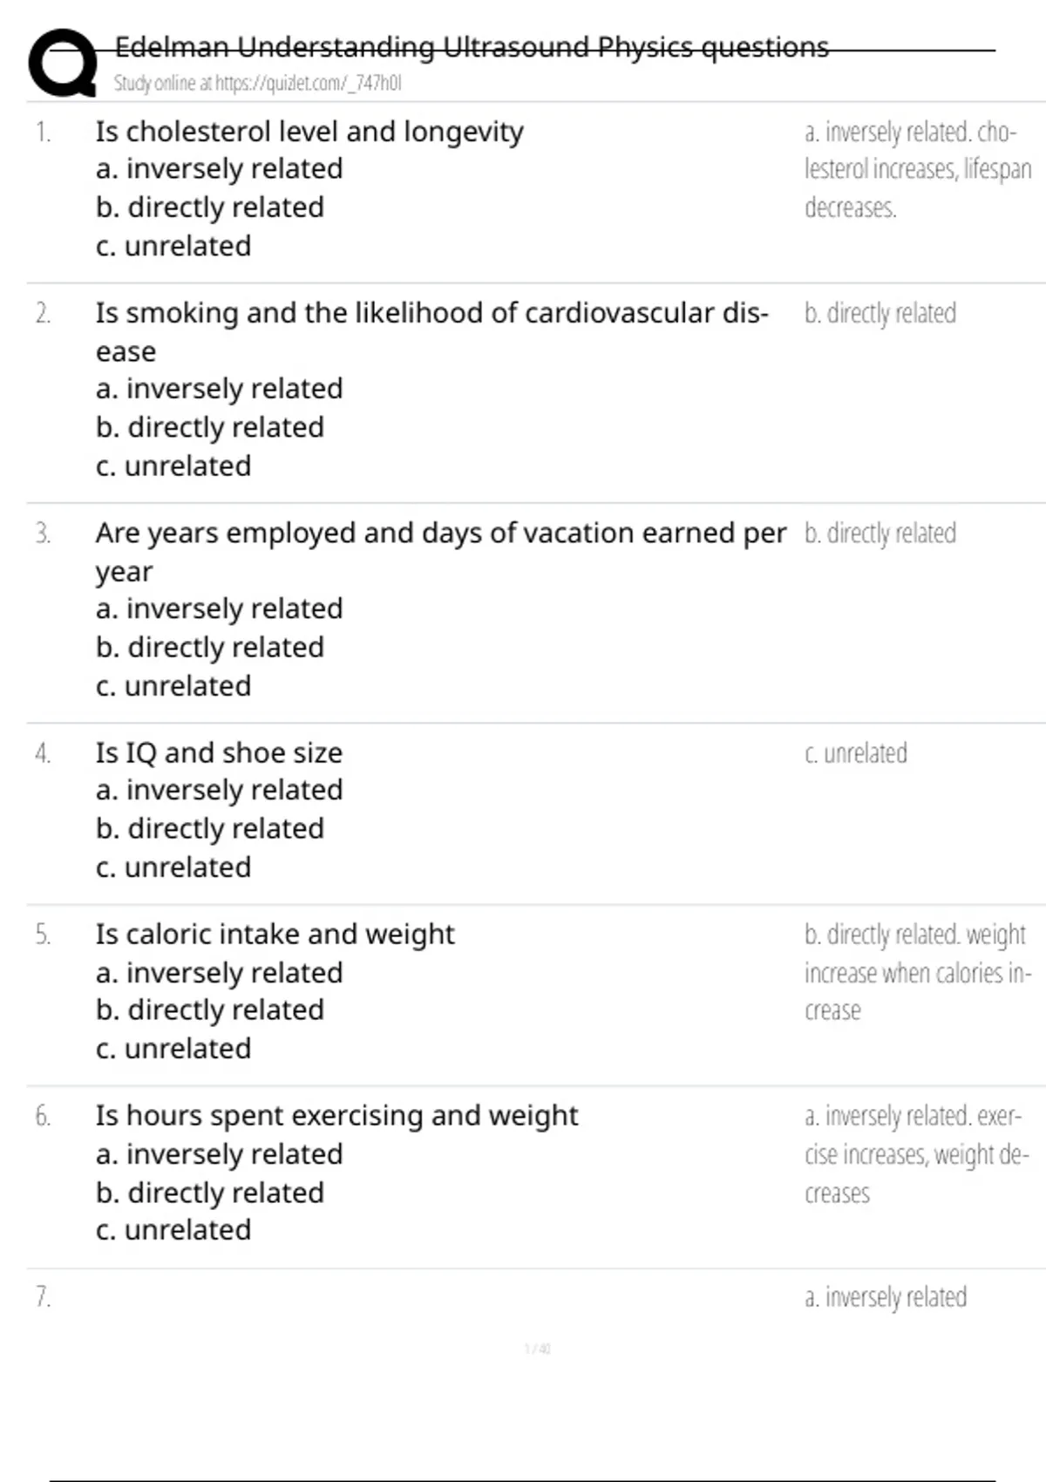Choose 'c. unrelated' under IQ and shoe size
This screenshot has height=1482, width=1046.
click(x=173, y=867)
